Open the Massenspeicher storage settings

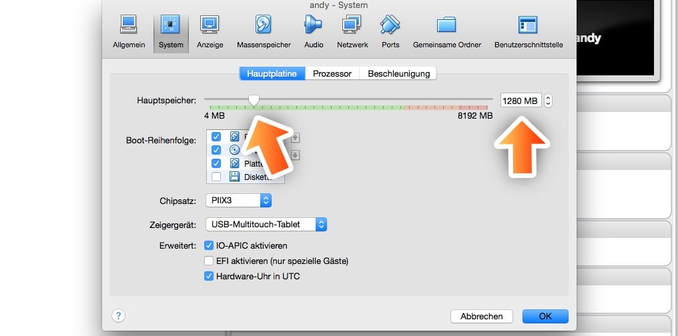click(264, 33)
